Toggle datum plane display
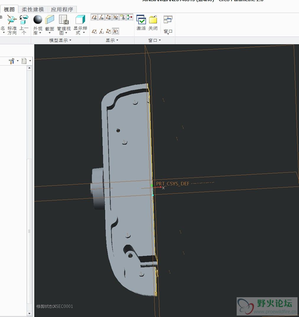Screen dimensions: 299x317 (94, 17)
